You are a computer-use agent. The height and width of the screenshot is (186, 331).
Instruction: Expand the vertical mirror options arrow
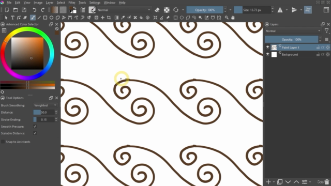click(x=301, y=10)
